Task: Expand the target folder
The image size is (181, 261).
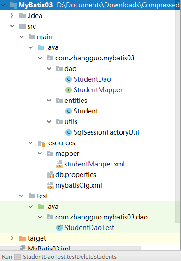Action: (12, 238)
